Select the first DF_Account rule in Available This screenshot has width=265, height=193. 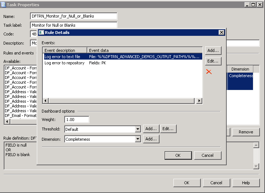tap(20, 68)
